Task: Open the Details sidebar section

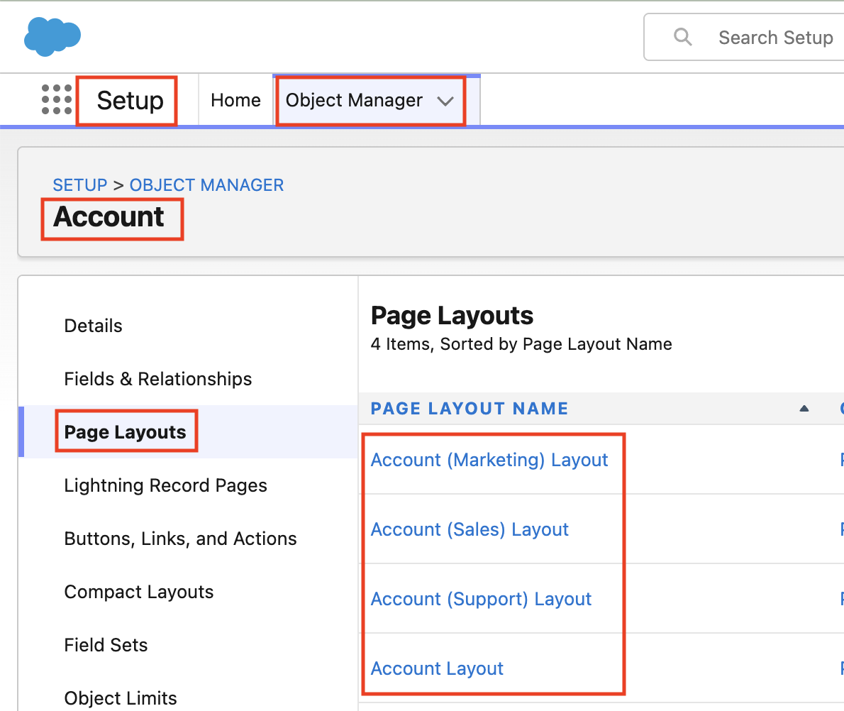Action: pos(93,326)
